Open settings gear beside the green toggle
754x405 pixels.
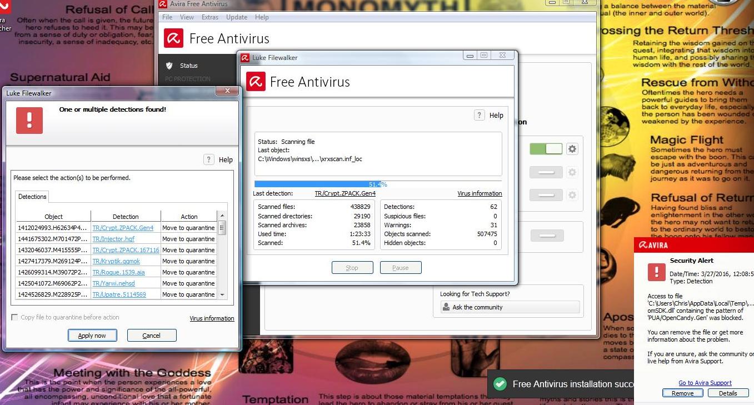click(572, 149)
